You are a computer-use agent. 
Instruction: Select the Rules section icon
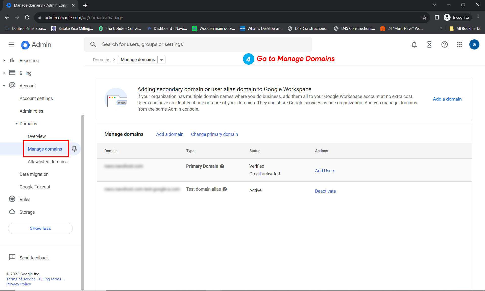12,199
